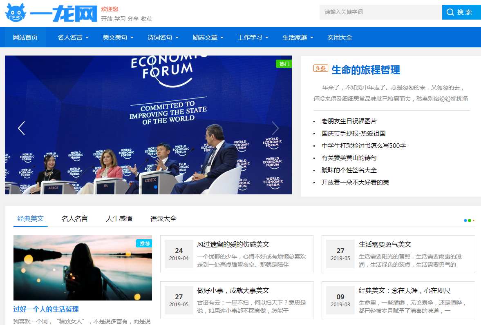This screenshot has width=481, height=325.
Task: Click the 欢迎您 welcome text
Action: (110, 9)
